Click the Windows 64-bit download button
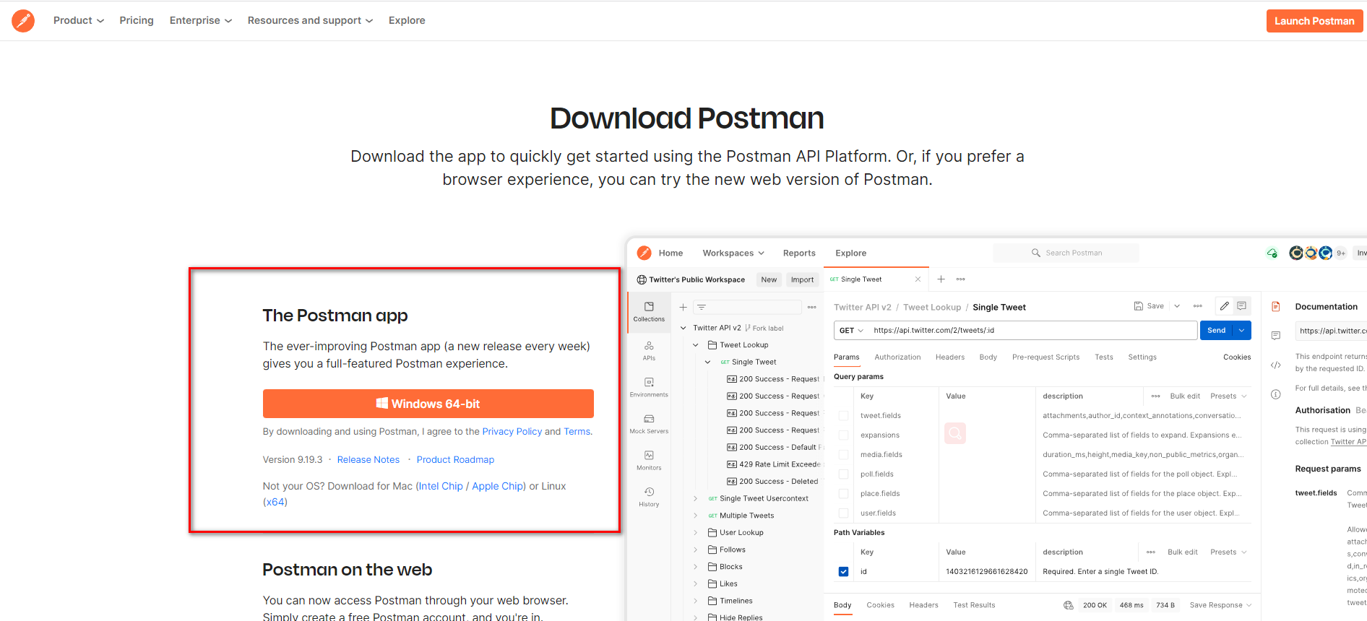This screenshot has width=1367, height=621. click(x=428, y=404)
